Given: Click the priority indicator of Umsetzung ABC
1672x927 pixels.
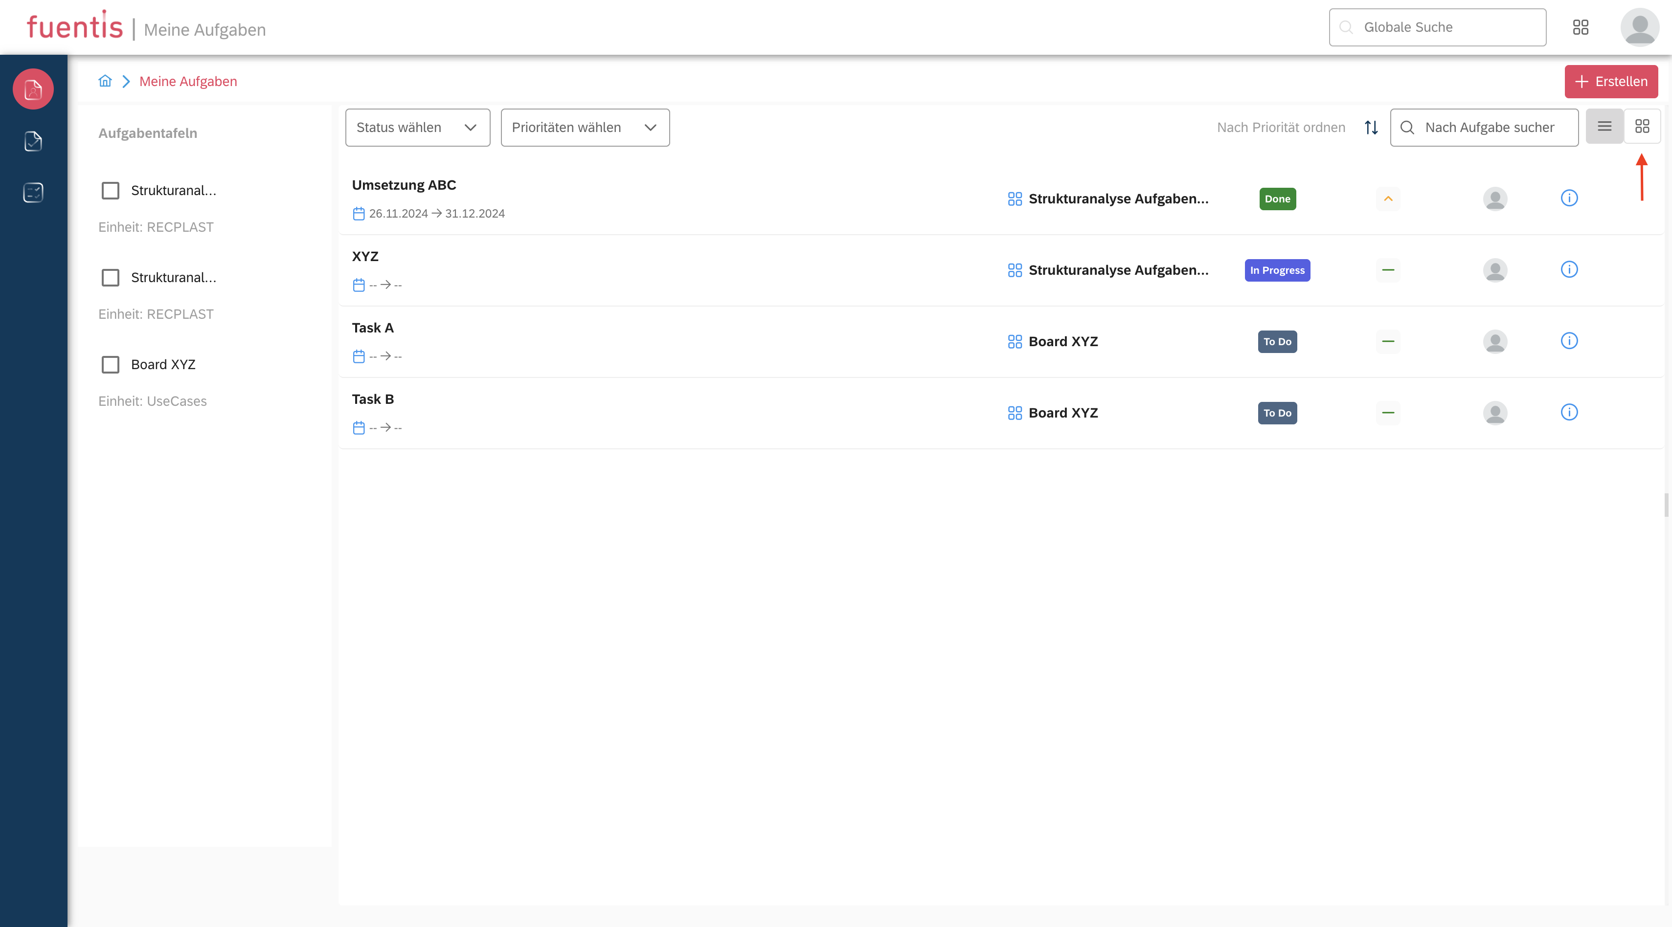Looking at the screenshot, I should pyautogui.click(x=1388, y=199).
